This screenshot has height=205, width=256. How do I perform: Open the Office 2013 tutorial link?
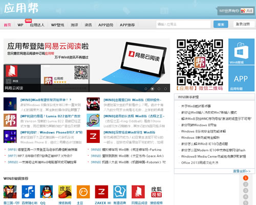[x=200, y=162]
